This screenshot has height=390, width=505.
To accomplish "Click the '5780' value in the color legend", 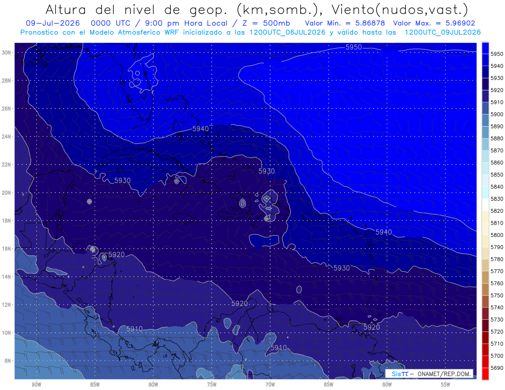I will pos(497,259).
